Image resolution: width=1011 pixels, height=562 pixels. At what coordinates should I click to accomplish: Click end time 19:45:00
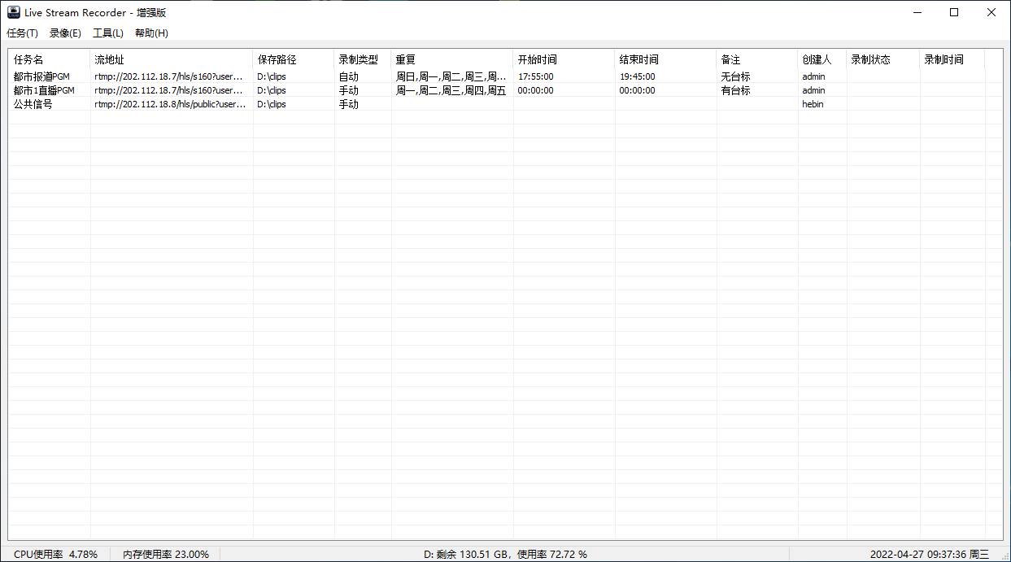point(638,76)
